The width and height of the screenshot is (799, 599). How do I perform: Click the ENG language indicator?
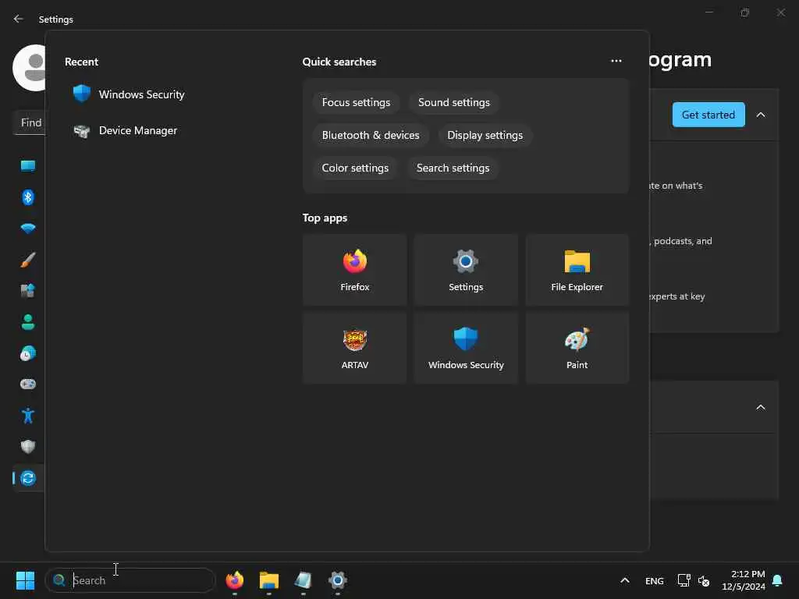pos(655,580)
